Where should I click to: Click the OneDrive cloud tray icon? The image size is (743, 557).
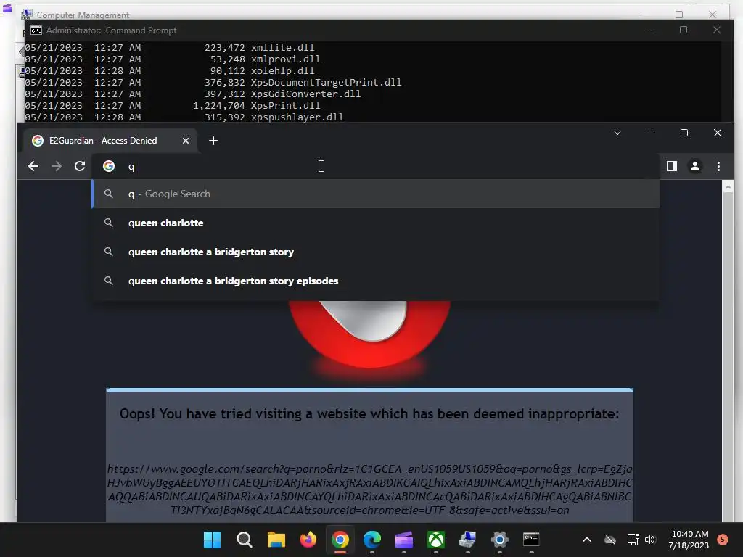[610, 540]
